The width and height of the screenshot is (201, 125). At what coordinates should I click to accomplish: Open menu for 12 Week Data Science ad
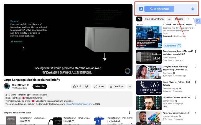click(x=195, y=25)
